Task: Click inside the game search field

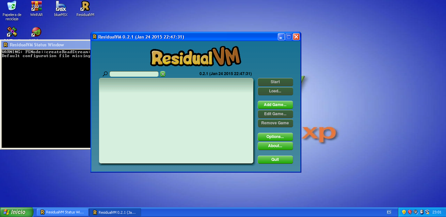Action: pos(134,74)
